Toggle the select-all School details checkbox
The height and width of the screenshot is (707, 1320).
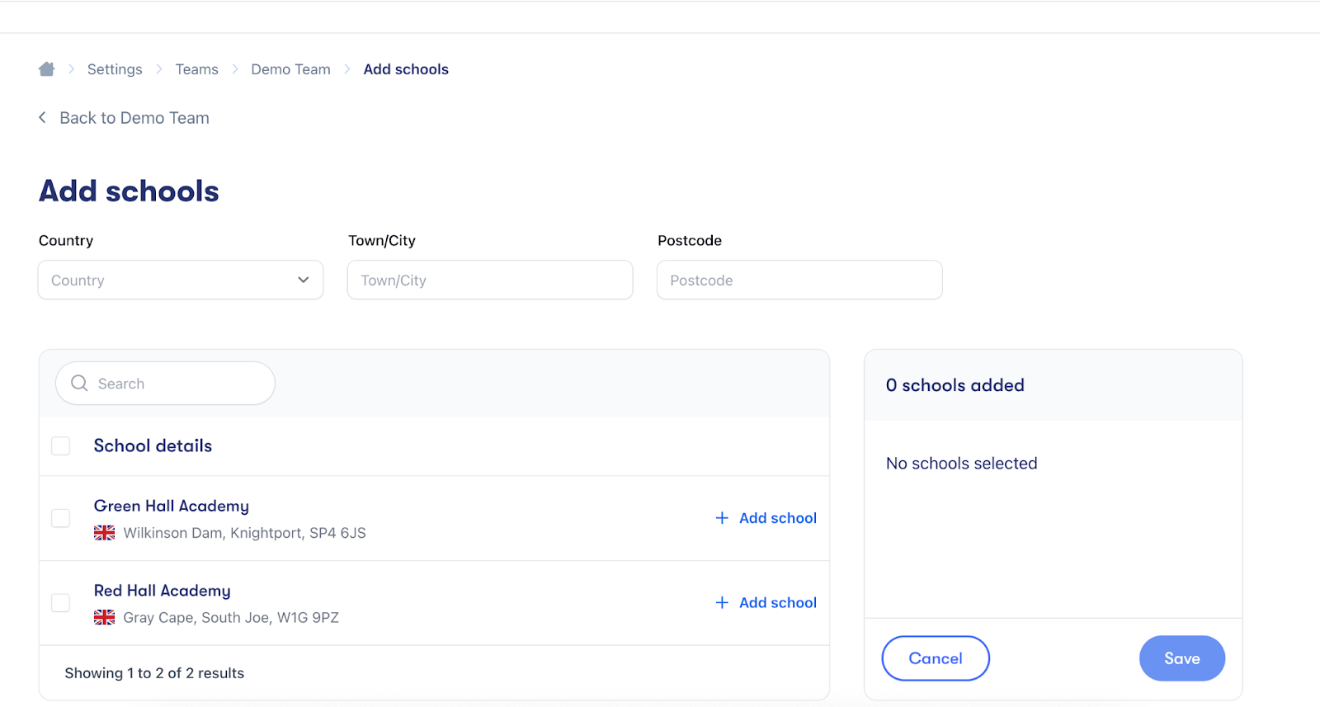point(61,446)
